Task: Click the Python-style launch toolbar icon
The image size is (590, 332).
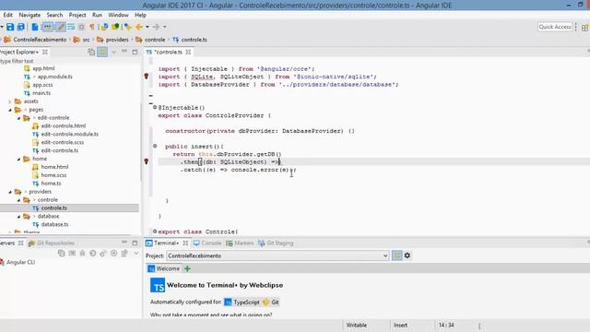Action: click(x=104, y=27)
